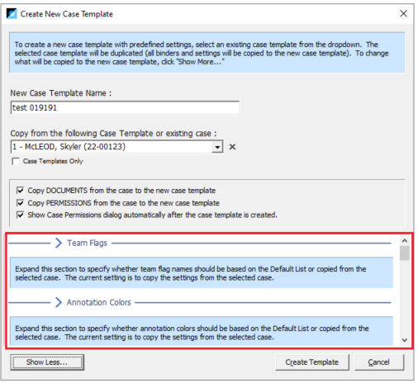
Task: Click the Show Less... button
Action: 47,362
